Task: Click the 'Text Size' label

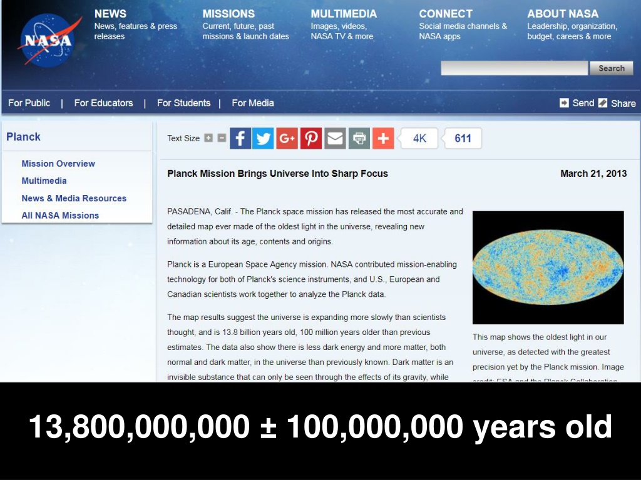Action: pyautogui.click(x=183, y=138)
